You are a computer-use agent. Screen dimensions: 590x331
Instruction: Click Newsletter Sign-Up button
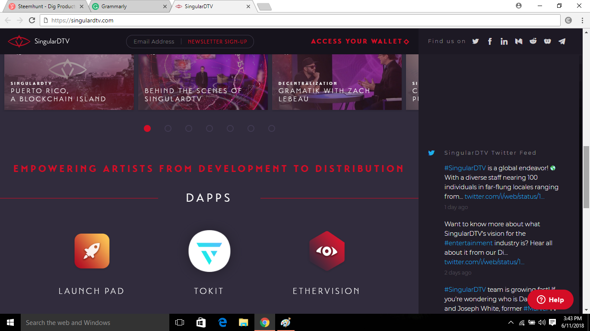tap(217, 42)
